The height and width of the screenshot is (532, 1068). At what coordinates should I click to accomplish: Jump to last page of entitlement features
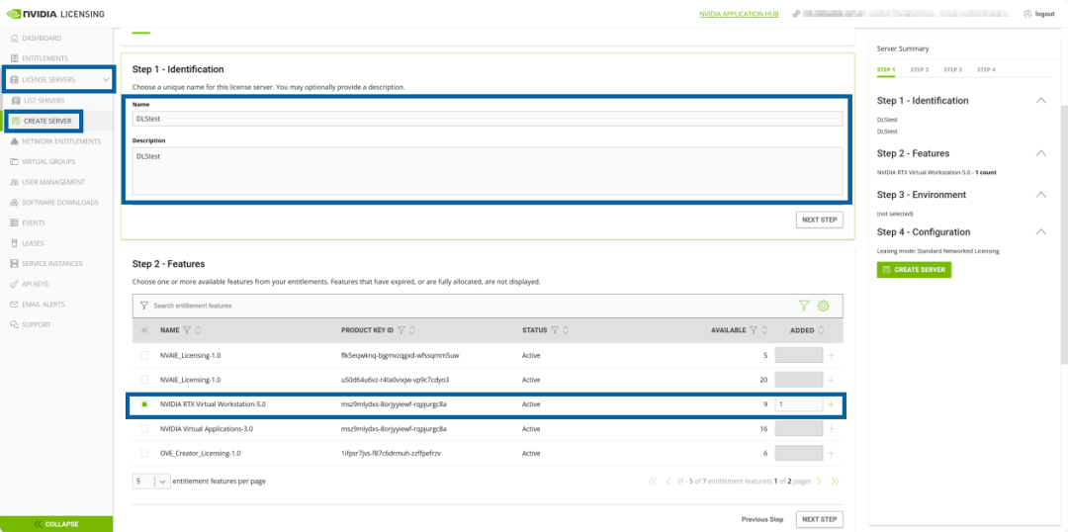coord(835,481)
